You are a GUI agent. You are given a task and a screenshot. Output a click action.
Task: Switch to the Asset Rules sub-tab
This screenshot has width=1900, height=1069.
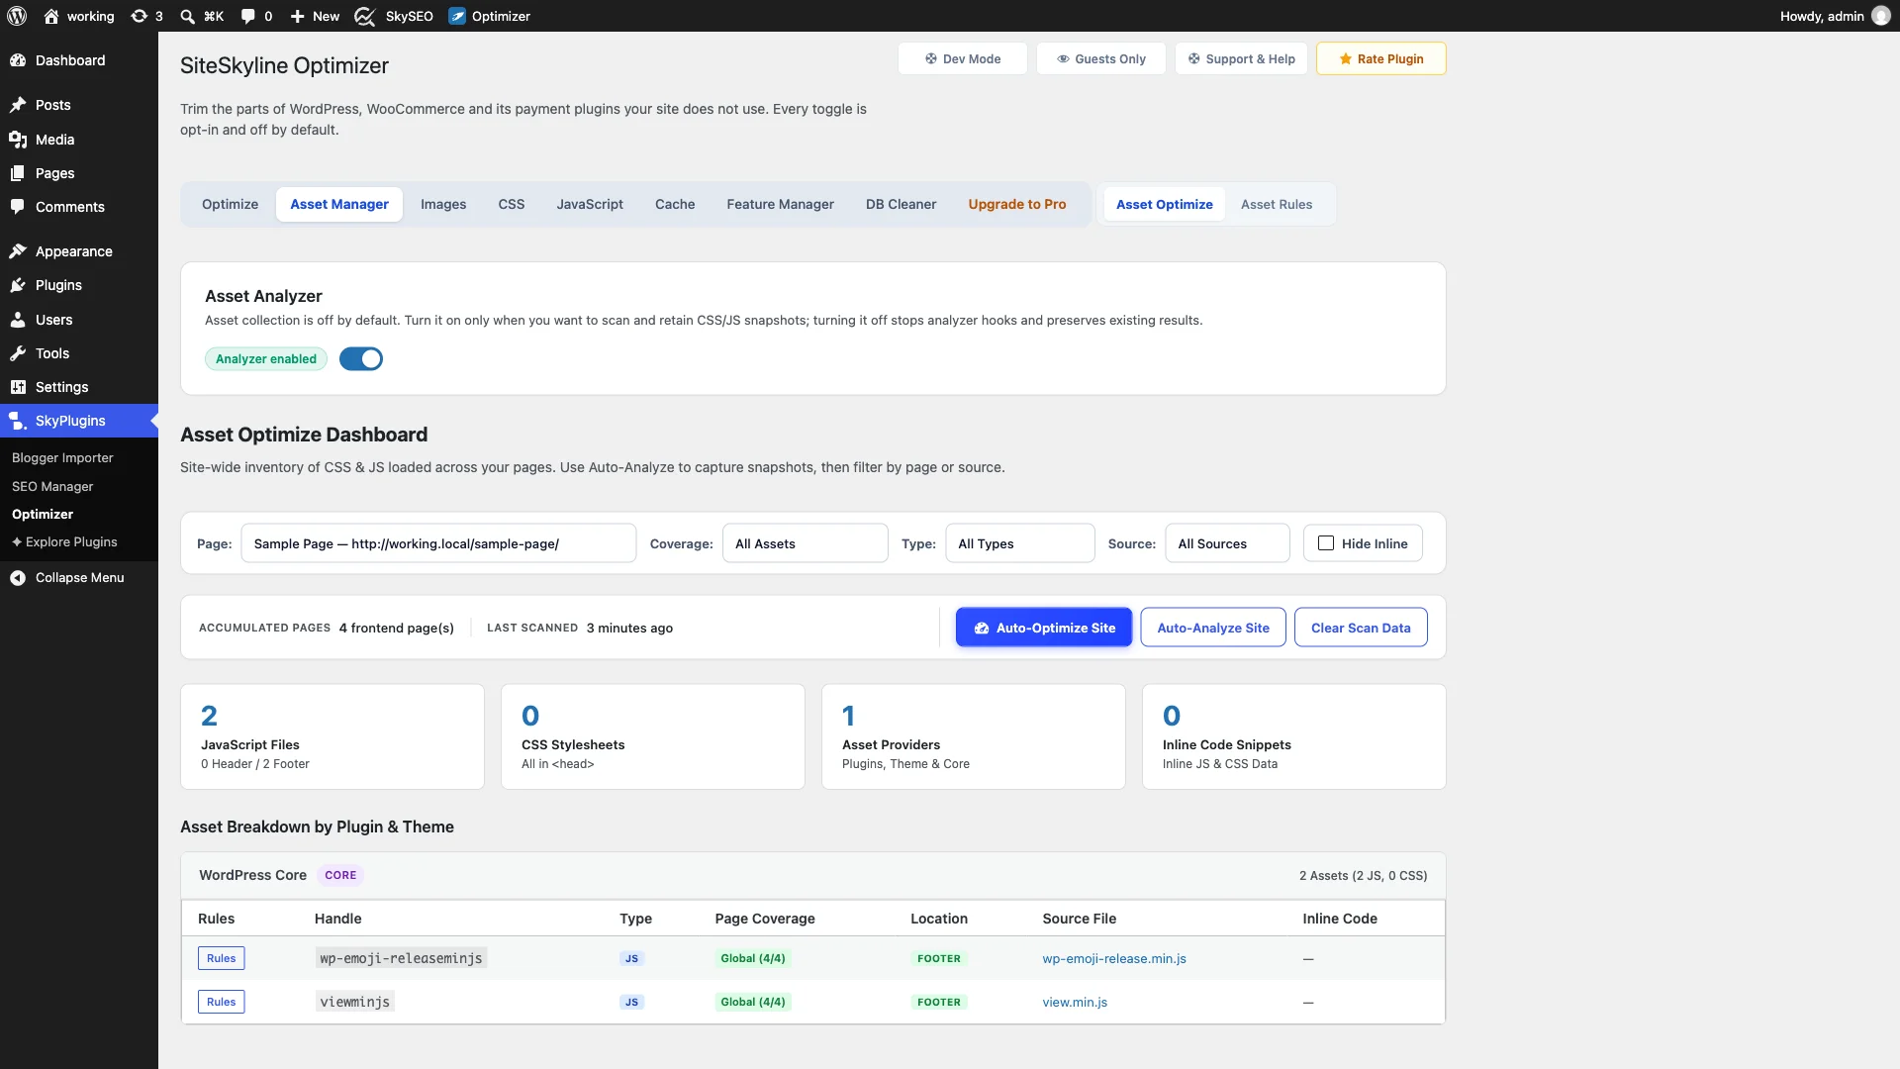point(1277,204)
